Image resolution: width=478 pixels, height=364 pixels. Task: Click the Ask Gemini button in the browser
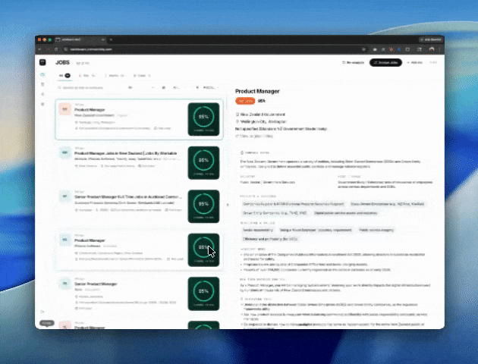coord(430,39)
